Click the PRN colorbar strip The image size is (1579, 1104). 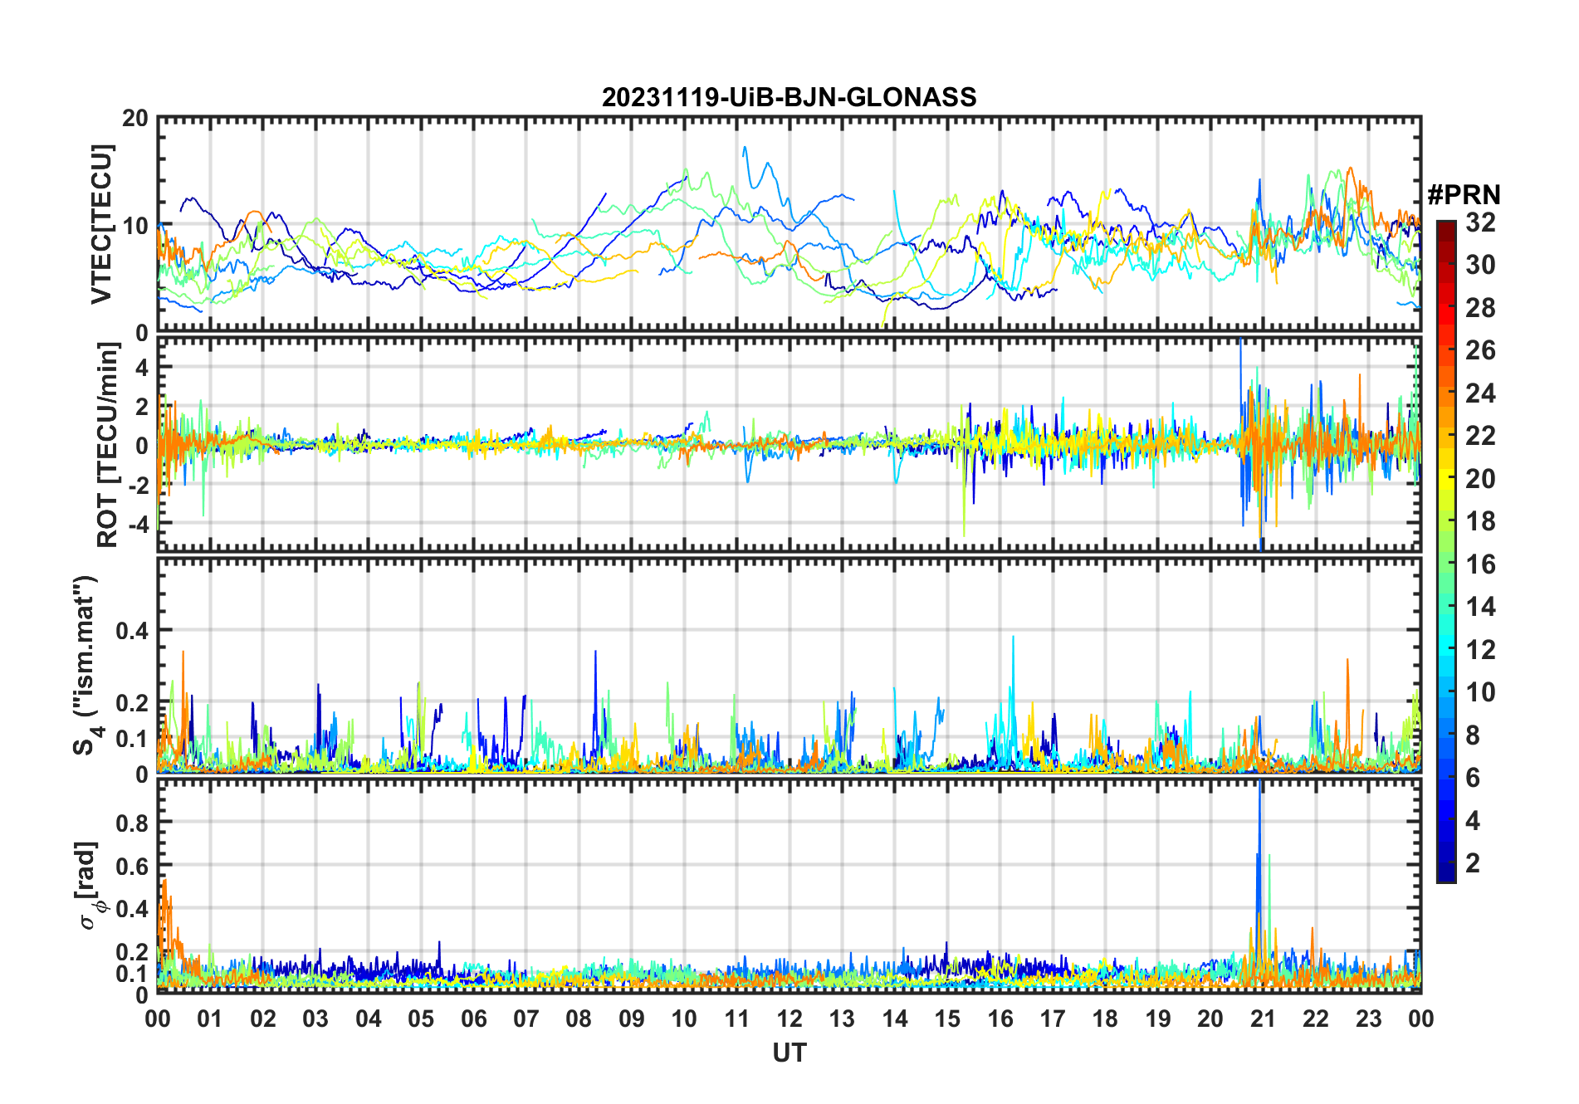[x=1446, y=551]
